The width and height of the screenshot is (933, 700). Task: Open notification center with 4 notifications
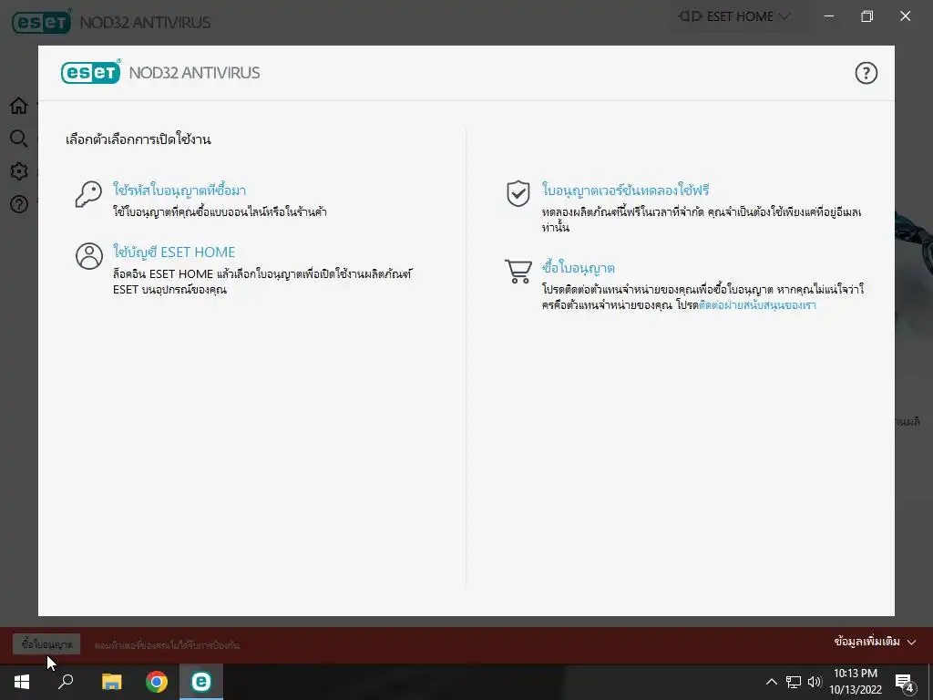(905, 682)
